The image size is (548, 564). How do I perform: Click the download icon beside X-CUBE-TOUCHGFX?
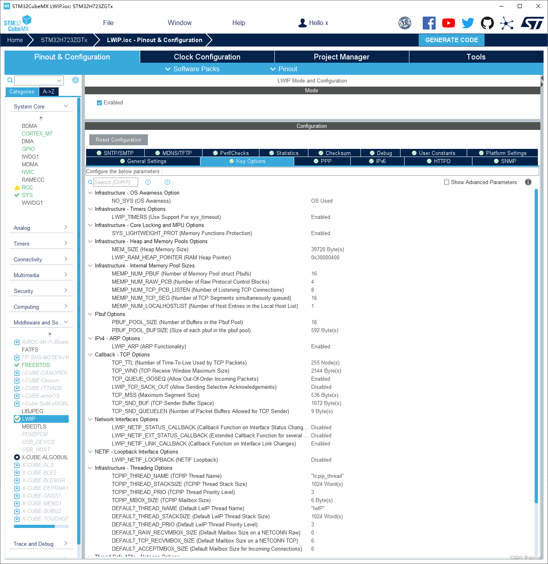[17, 519]
